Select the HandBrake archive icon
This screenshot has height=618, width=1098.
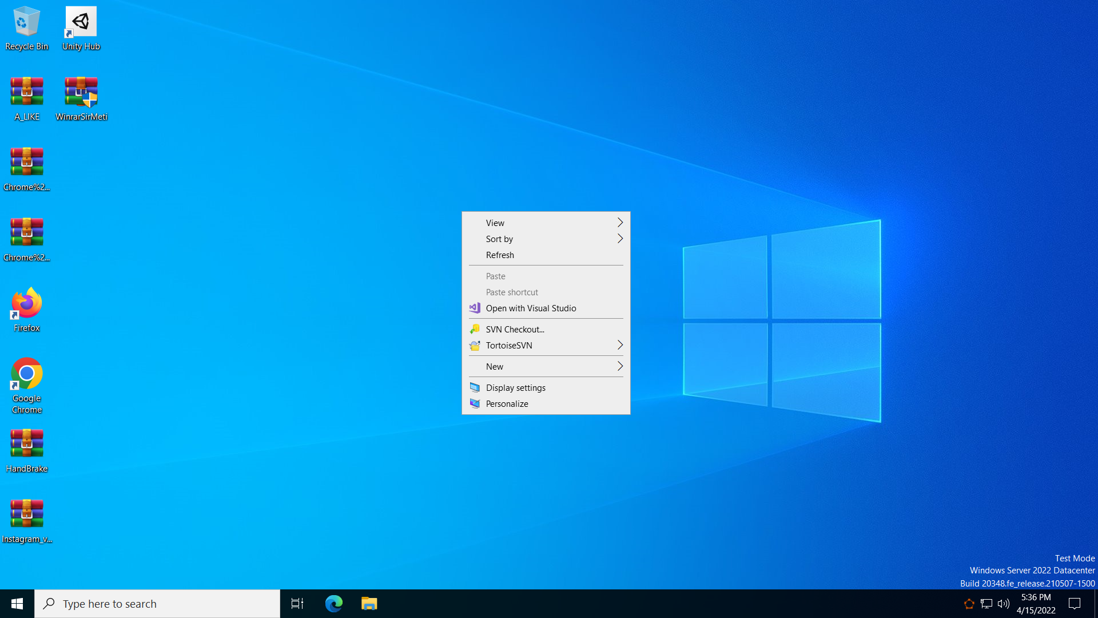[26, 450]
